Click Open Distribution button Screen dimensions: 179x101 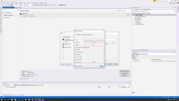click(x=124, y=71)
